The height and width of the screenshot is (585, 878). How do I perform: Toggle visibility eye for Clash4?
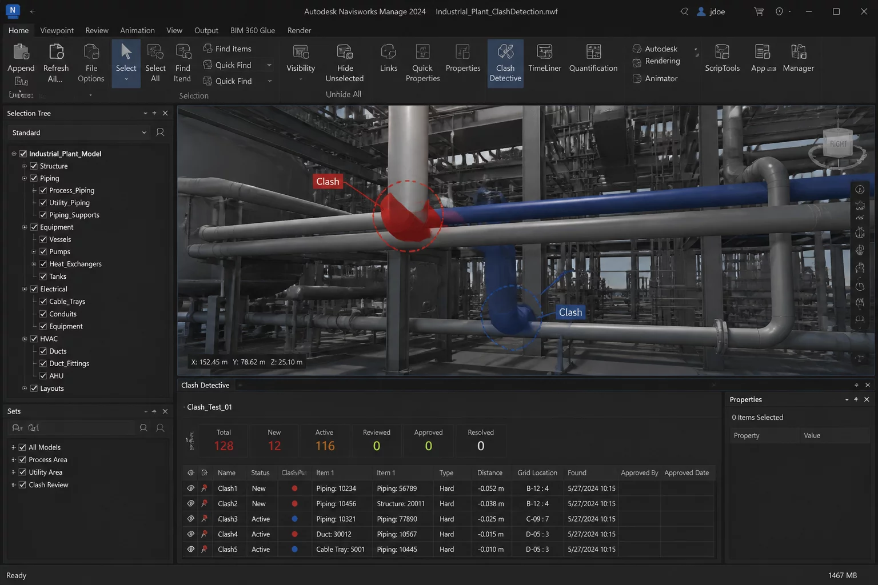click(x=190, y=534)
